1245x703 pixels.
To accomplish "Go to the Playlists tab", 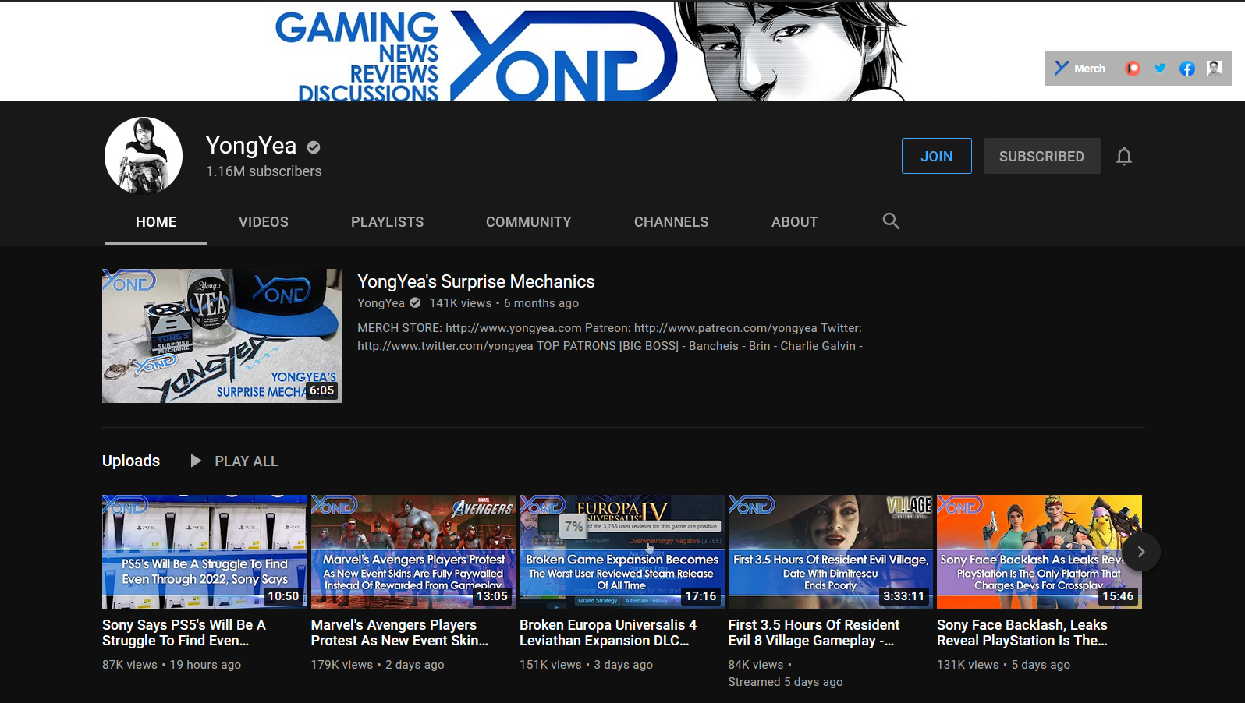I will click(387, 222).
